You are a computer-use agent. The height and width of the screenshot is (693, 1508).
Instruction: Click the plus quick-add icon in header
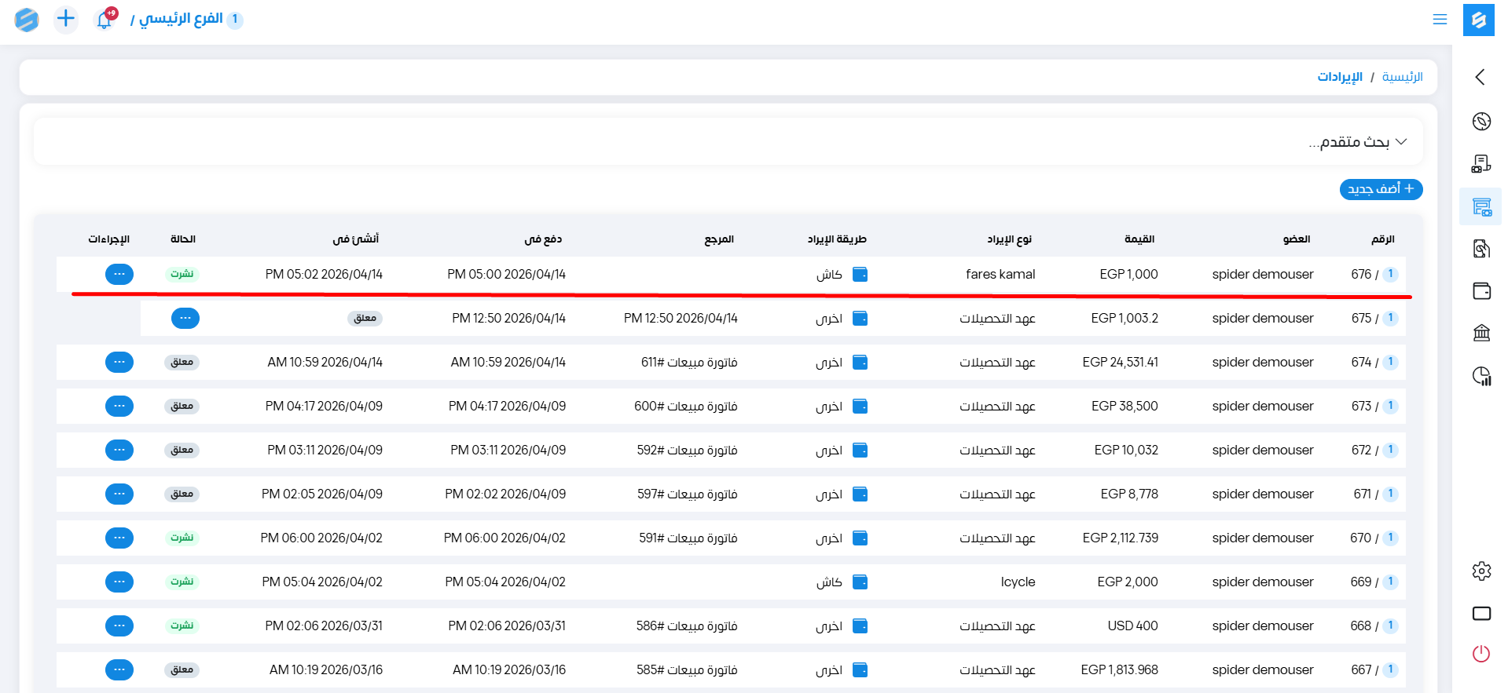pos(66,19)
